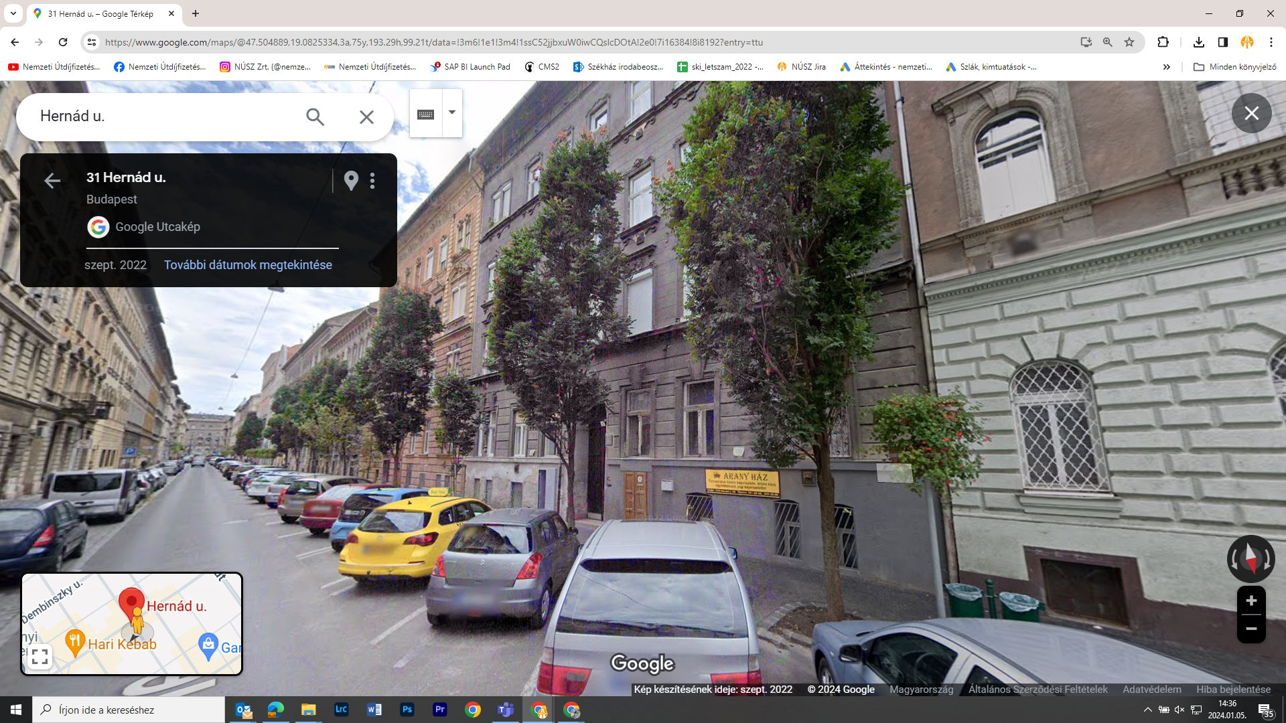Open the Chrome tab search dropdown

pos(13,13)
